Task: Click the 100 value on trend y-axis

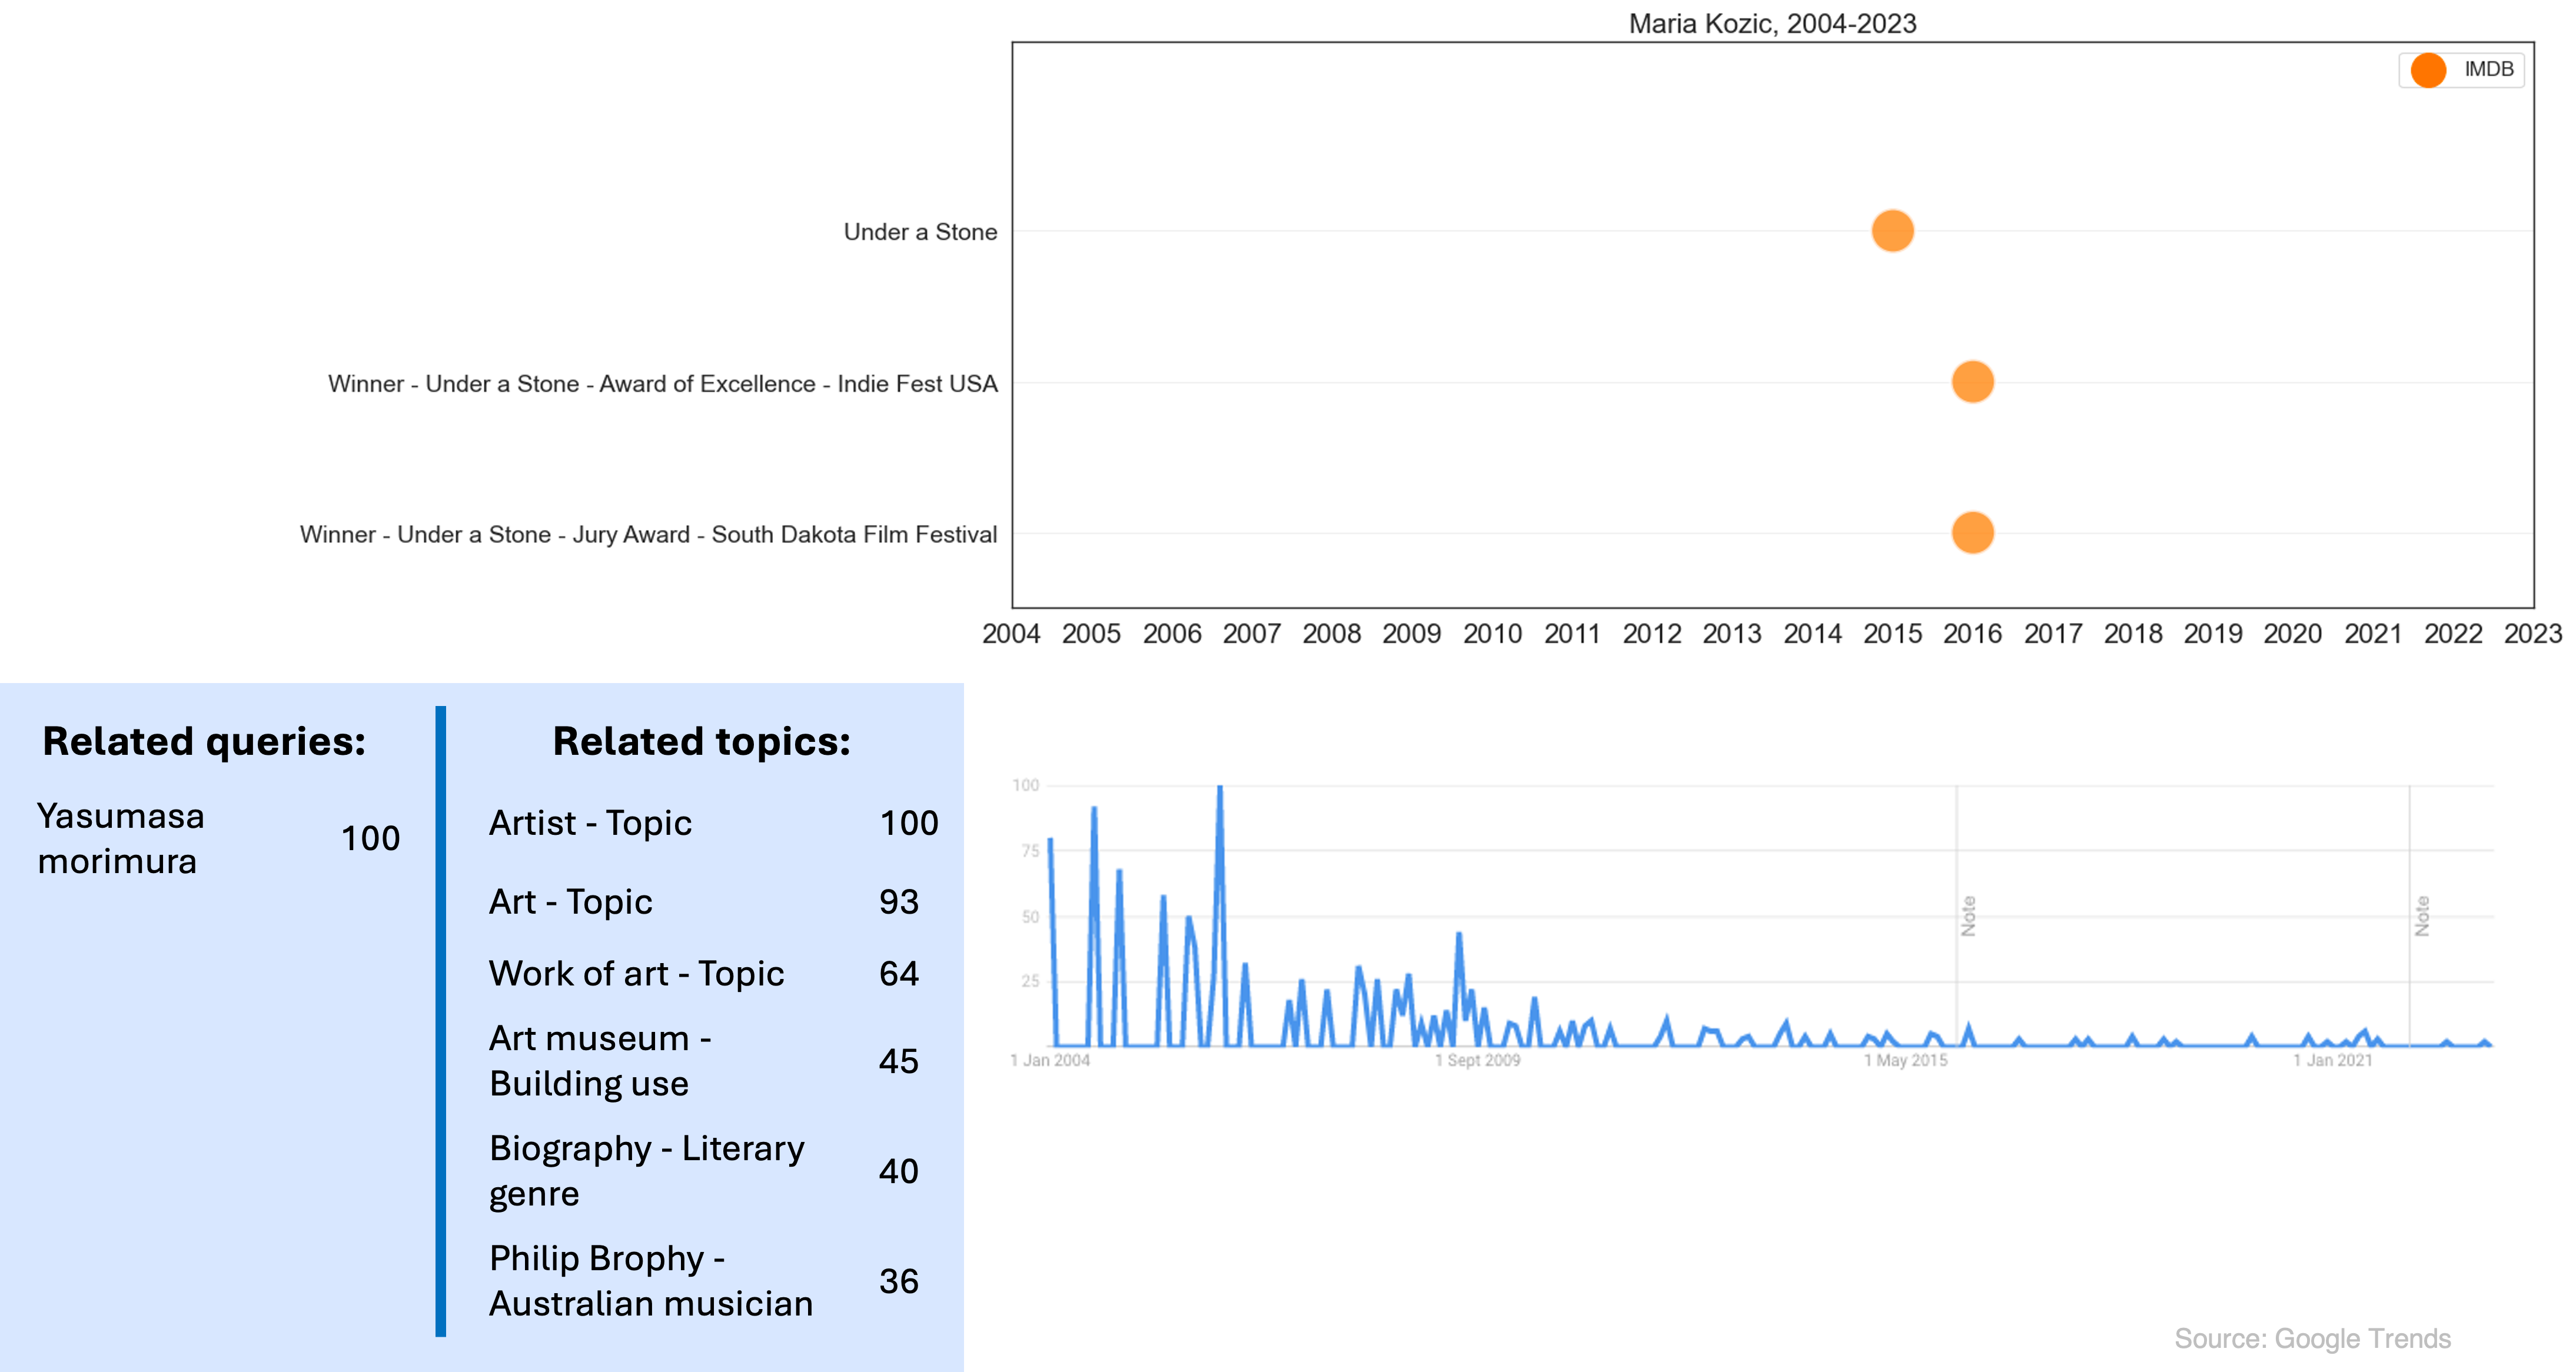Action: click(1025, 785)
